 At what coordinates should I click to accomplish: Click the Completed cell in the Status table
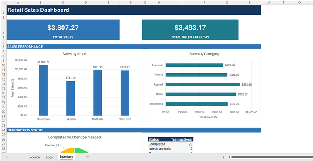point(159,144)
